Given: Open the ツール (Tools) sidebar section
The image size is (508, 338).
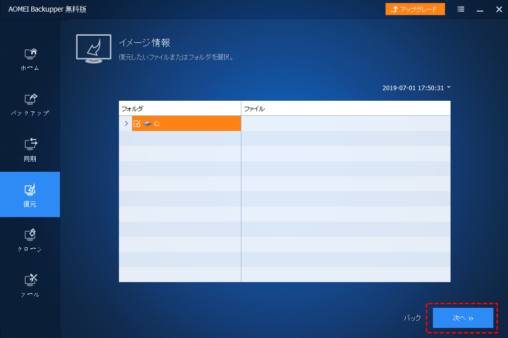Looking at the screenshot, I should 30,285.
